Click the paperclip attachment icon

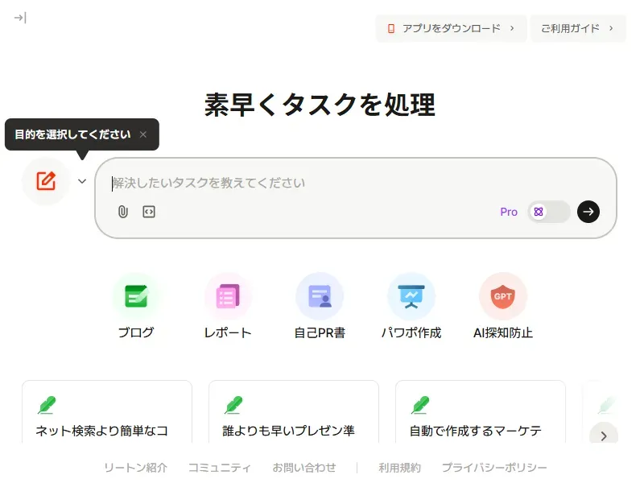(x=122, y=212)
